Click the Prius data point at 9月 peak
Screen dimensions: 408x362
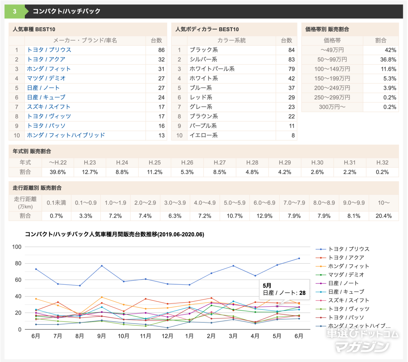coord(102,266)
